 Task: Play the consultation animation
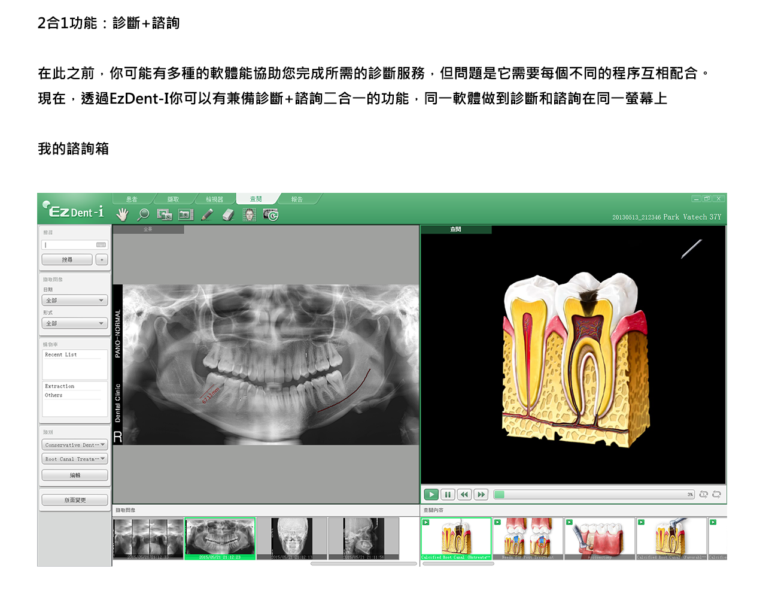tap(431, 494)
